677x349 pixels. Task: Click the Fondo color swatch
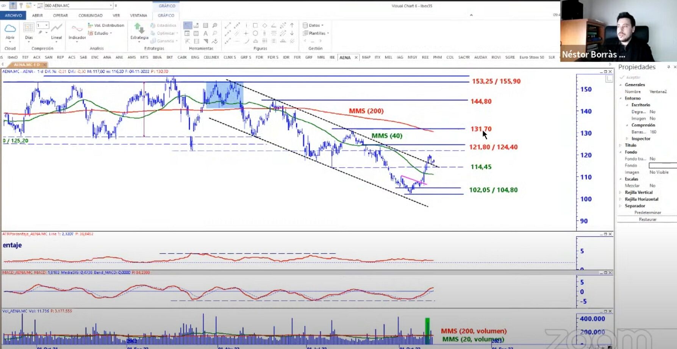663,165
